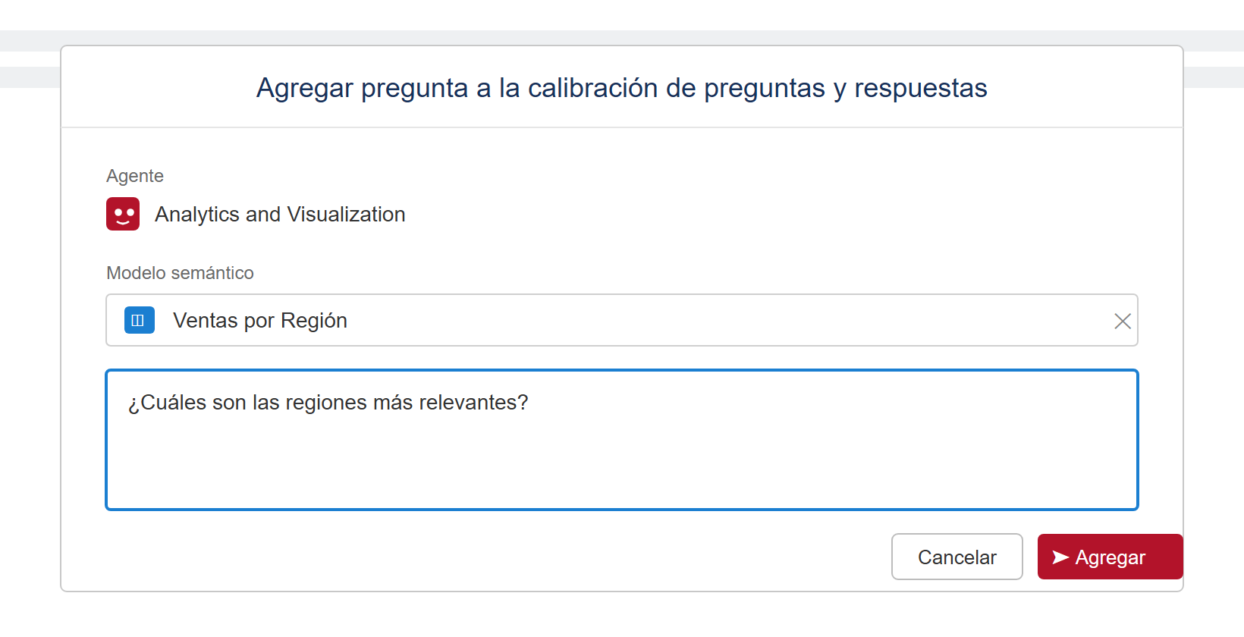Viewport: 1244px width, 637px height.
Task: Click the Analytics and Visualization agent name
Action: pyautogui.click(x=280, y=215)
